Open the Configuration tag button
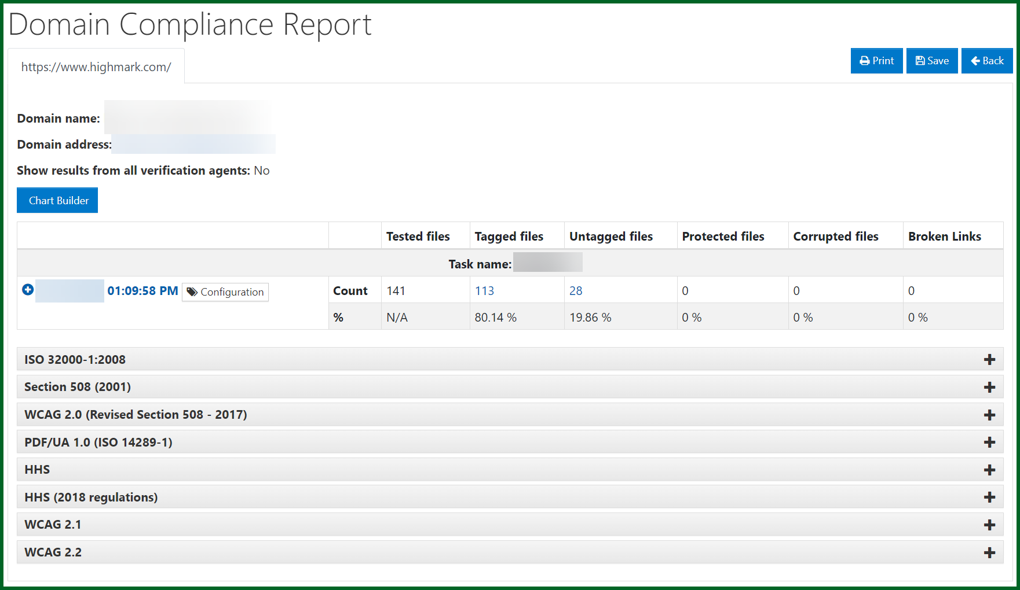The width and height of the screenshot is (1020, 590). pos(225,292)
